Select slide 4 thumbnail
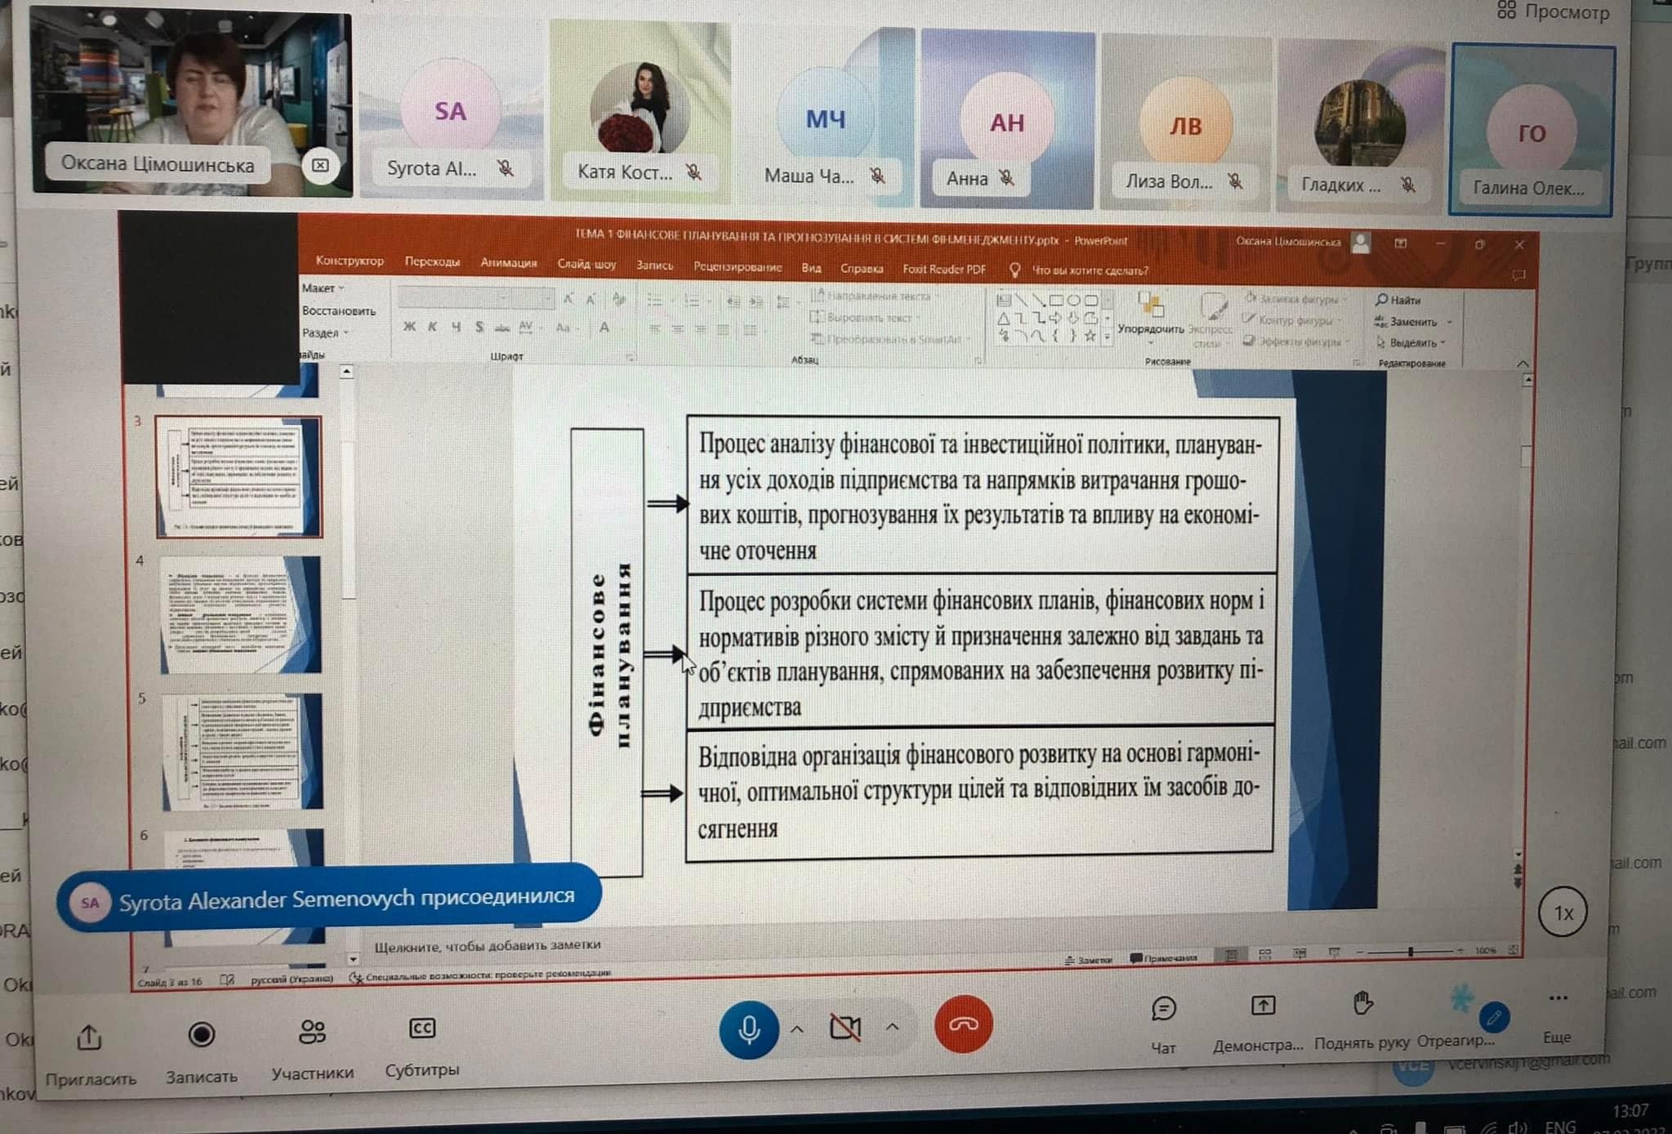 [x=241, y=614]
